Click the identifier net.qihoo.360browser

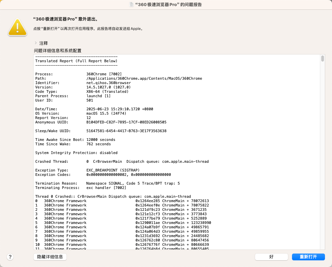109,83
